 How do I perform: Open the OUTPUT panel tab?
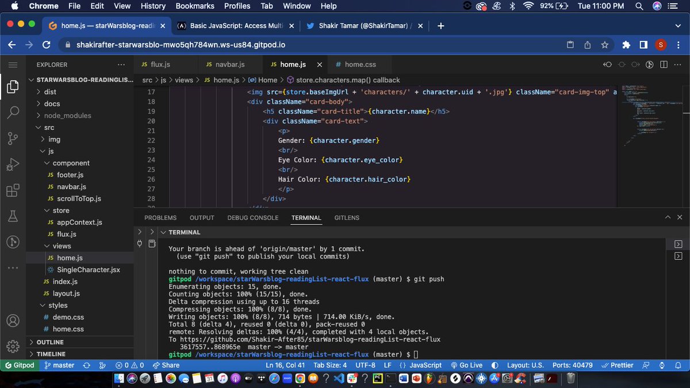tap(202, 218)
